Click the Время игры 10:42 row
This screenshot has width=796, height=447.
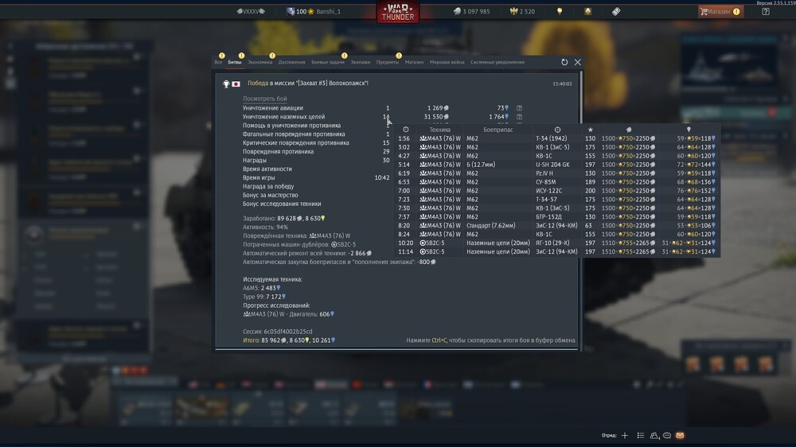[316, 177]
